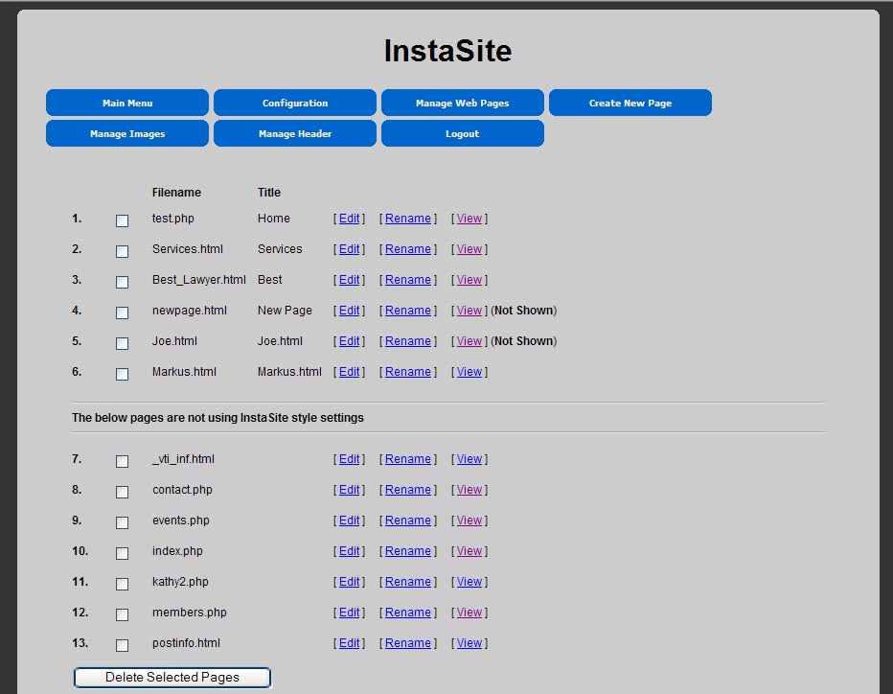The height and width of the screenshot is (694, 893).
Task: Click Delete Selected Pages button
Action: click(172, 678)
